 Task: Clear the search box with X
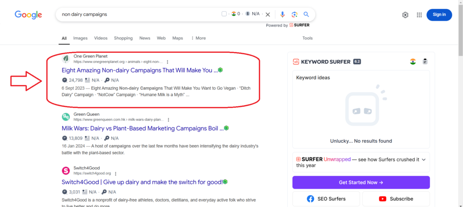click(268, 14)
